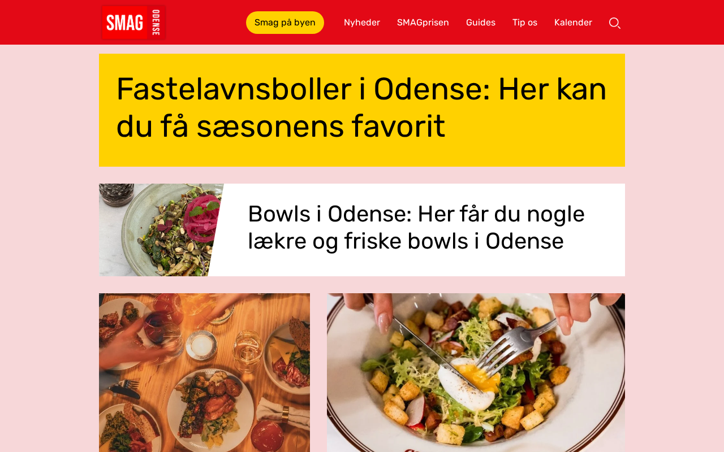Open the Kalender menu item
Screen dimensions: 724x452
573,23
